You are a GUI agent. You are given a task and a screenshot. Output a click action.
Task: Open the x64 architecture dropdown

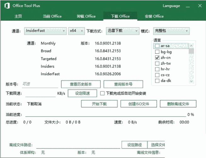click(x=77, y=31)
